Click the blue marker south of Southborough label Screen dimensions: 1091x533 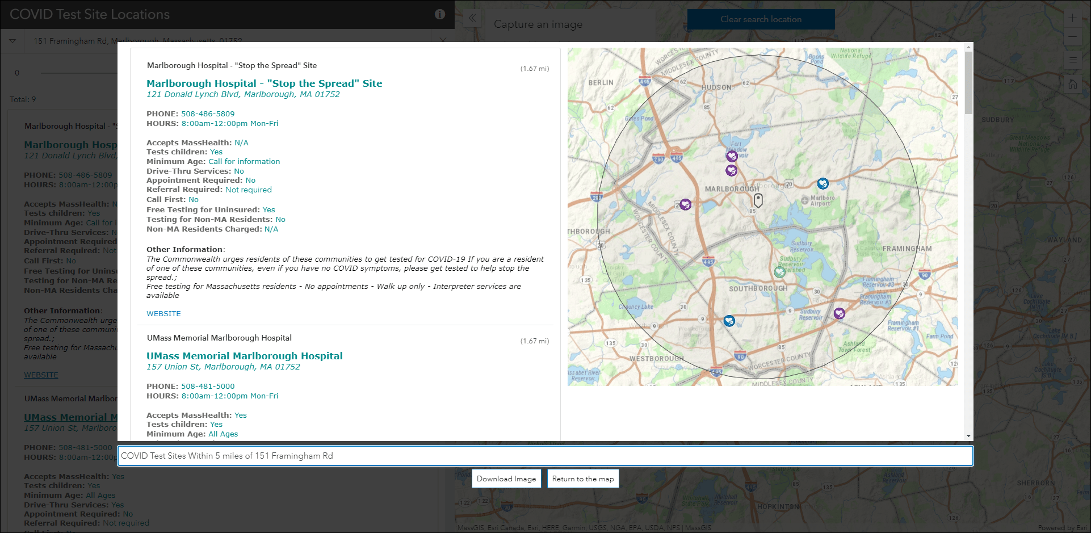(x=729, y=321)
